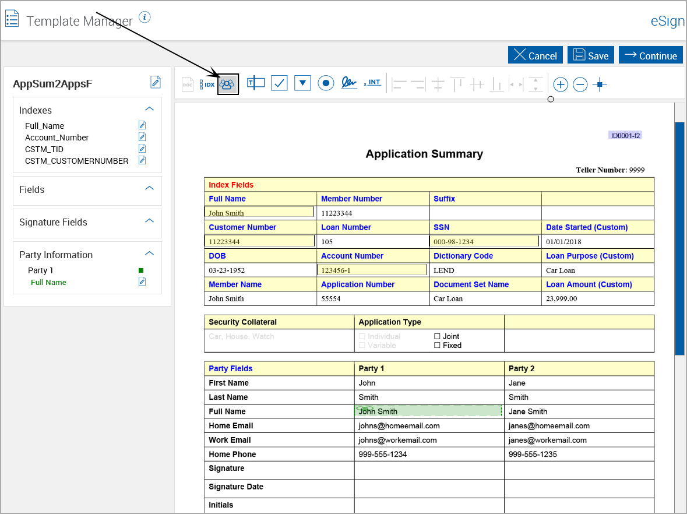Viewport: 687px width, 514px height.
Task: Collapse the Party Information section
Action: [149, 254]
